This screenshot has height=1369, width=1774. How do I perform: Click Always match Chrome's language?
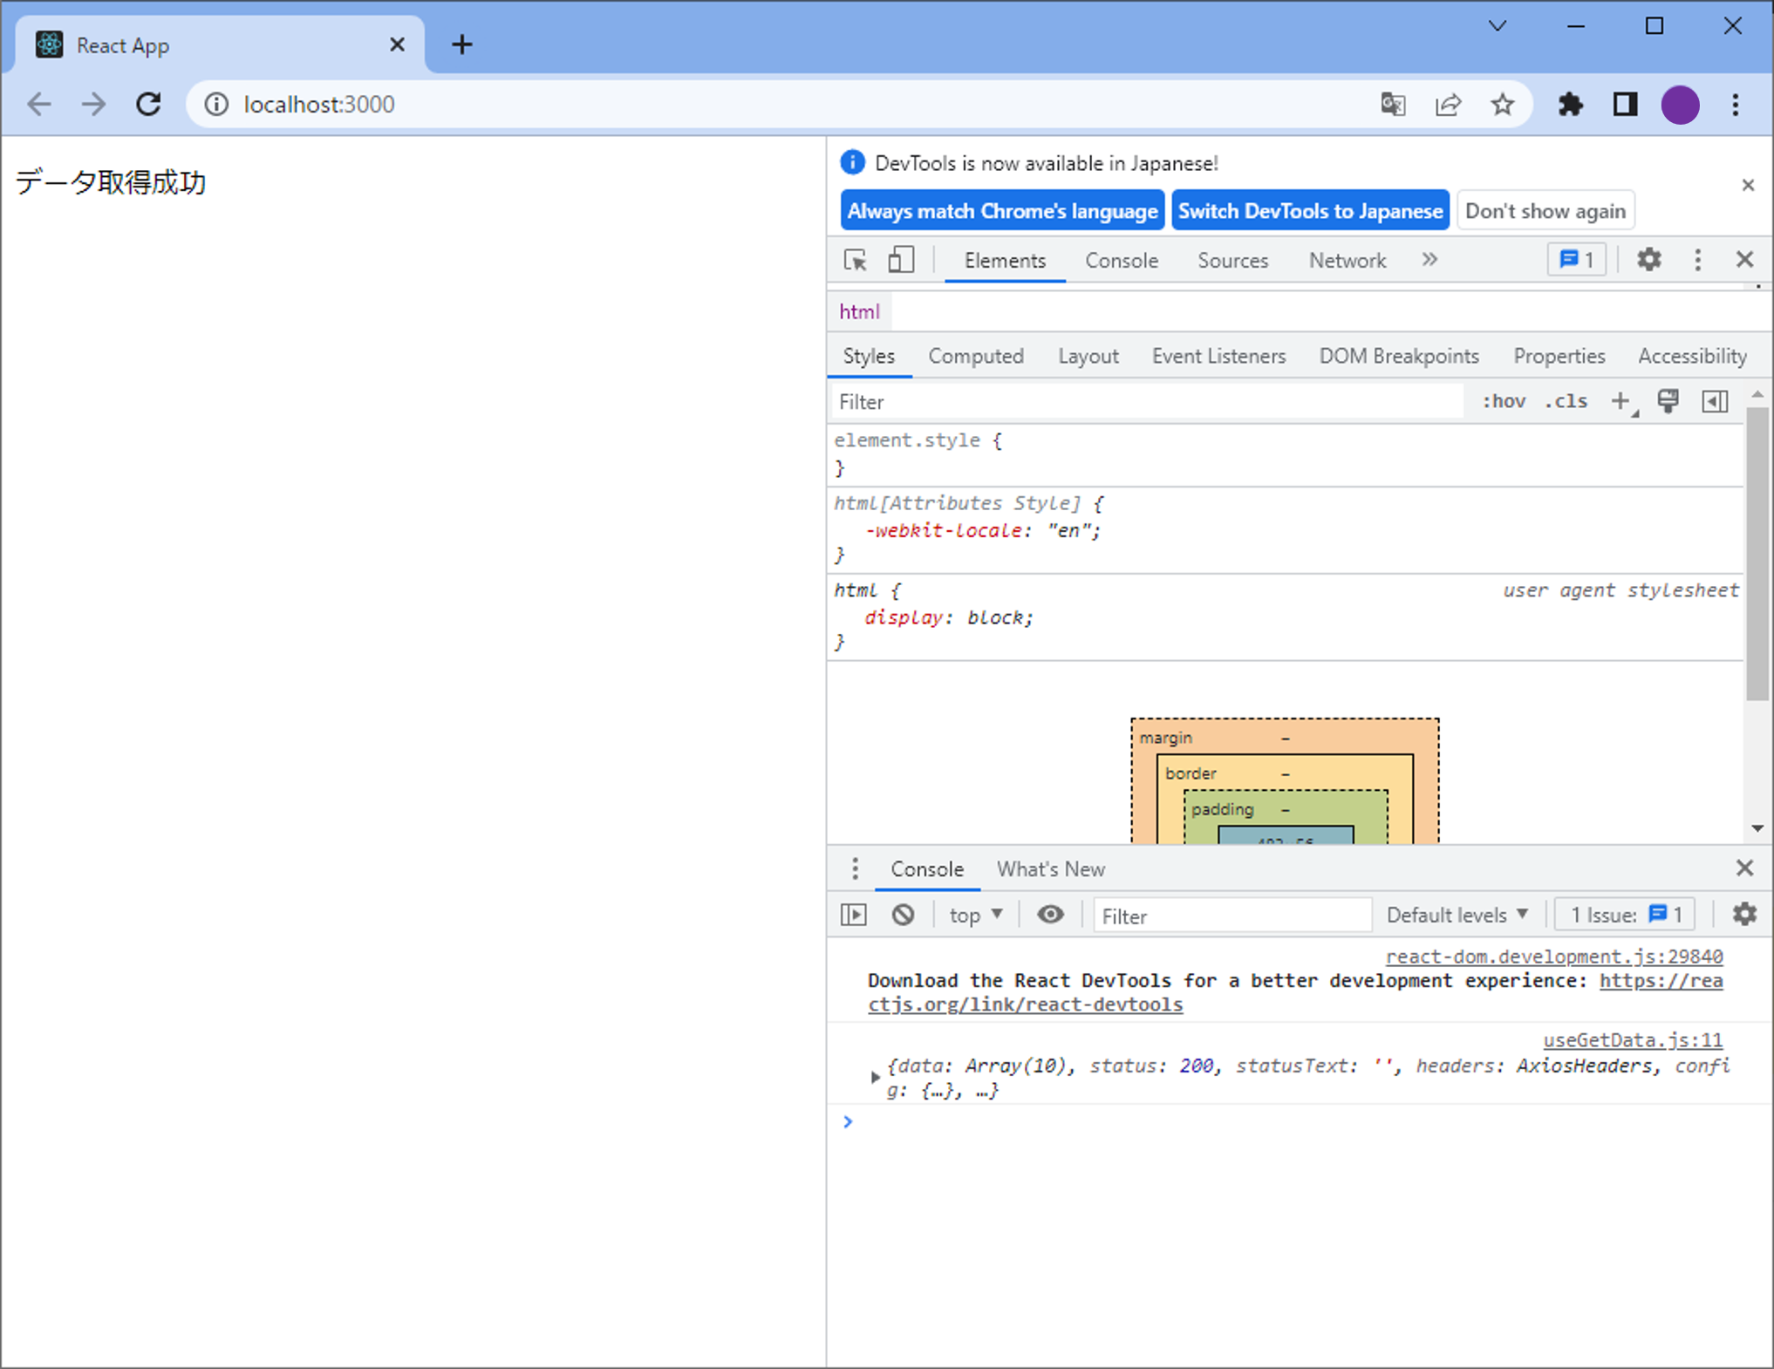(x=1002, y=211)
